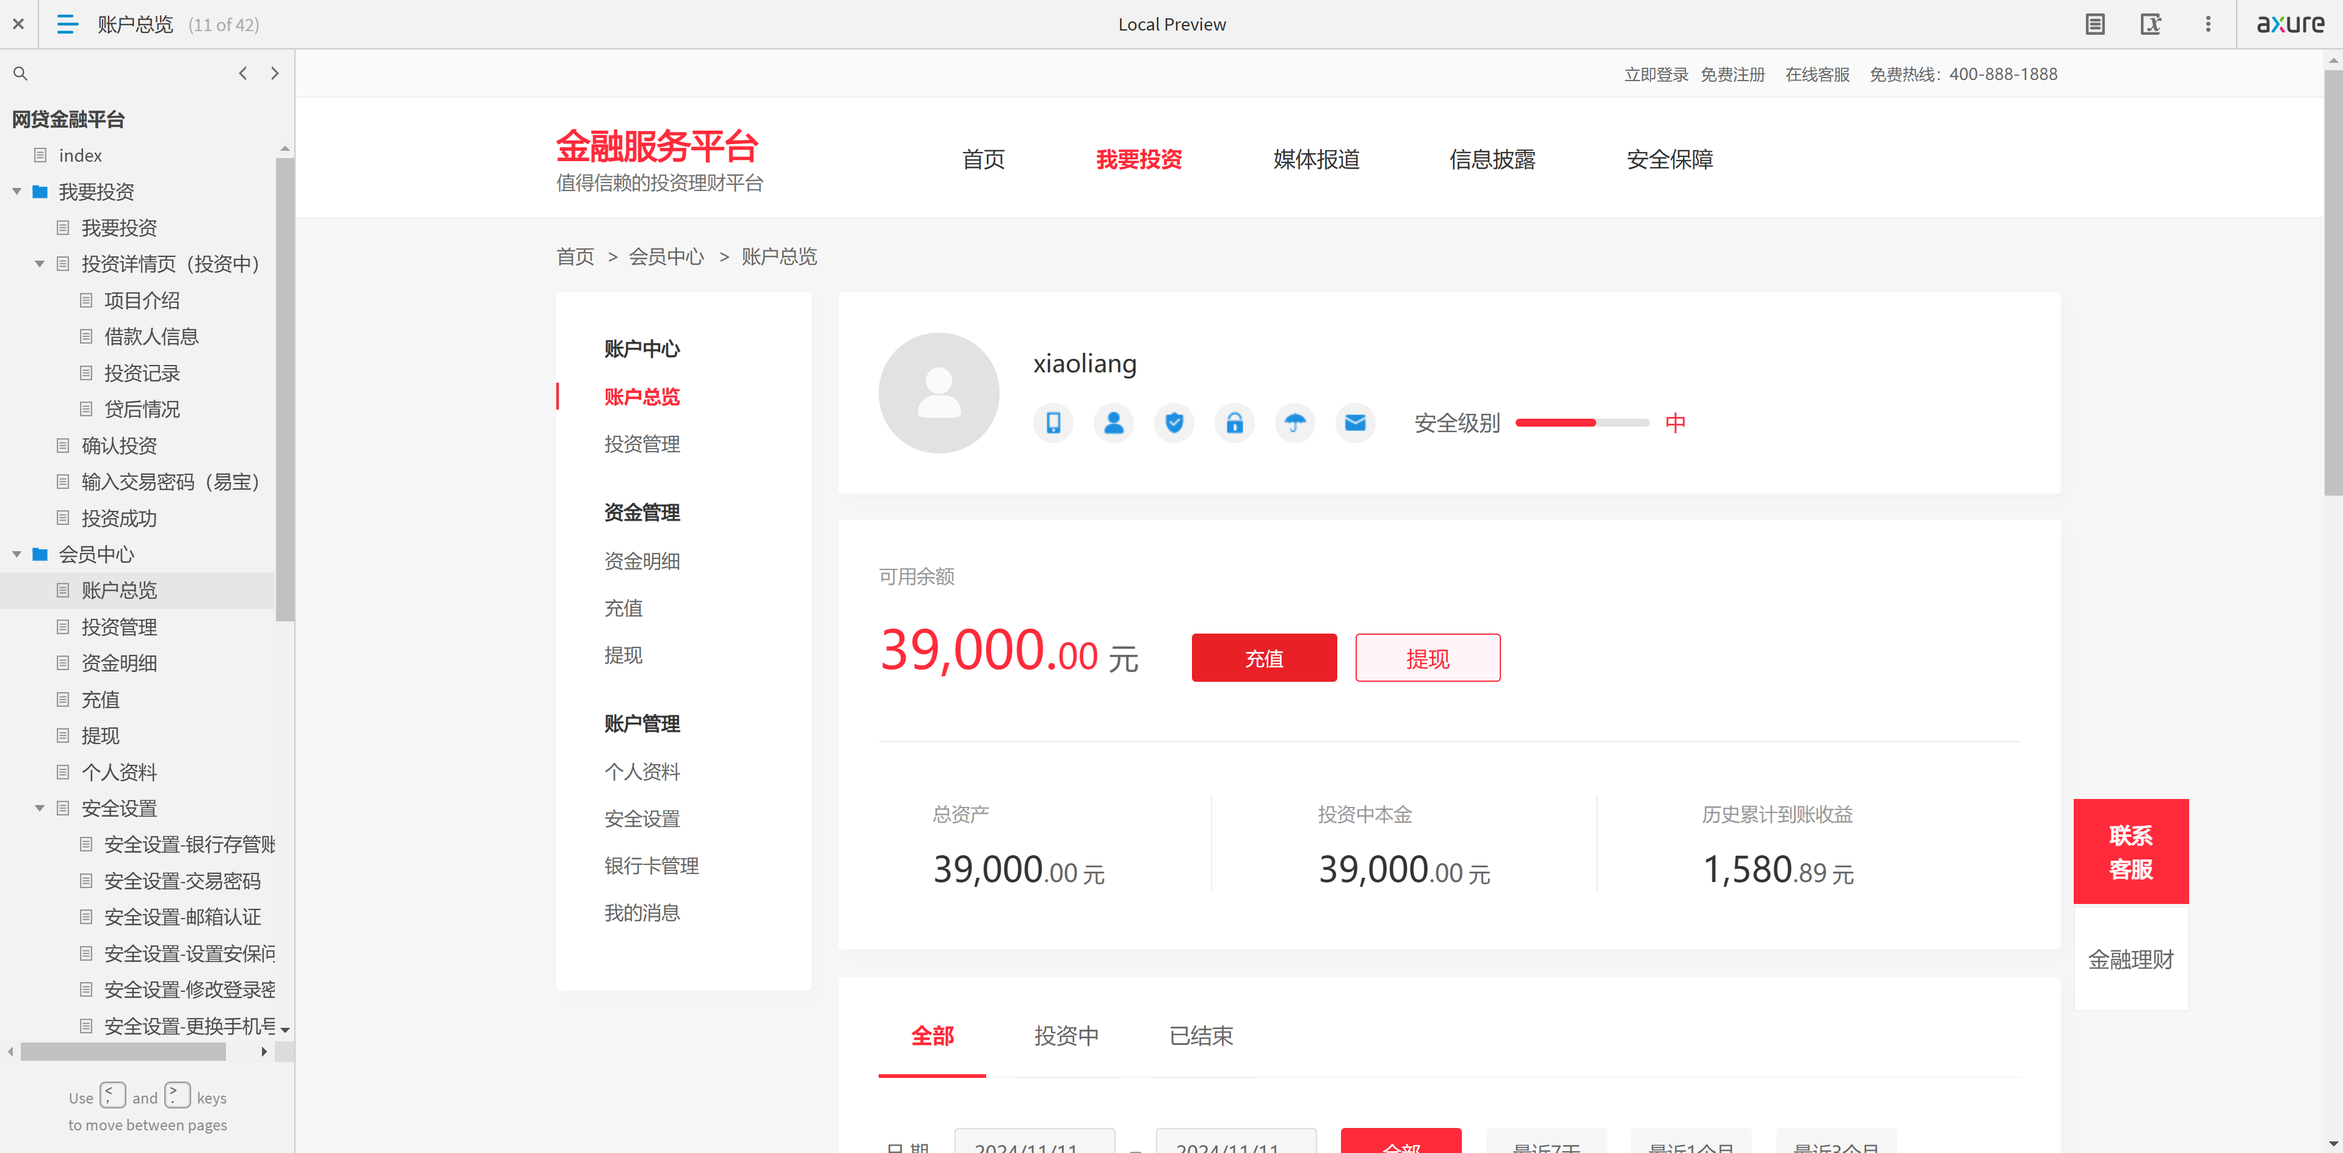Click the user avatar placeholder
The image size is (2343, 1153).
(x=939, y=393)
